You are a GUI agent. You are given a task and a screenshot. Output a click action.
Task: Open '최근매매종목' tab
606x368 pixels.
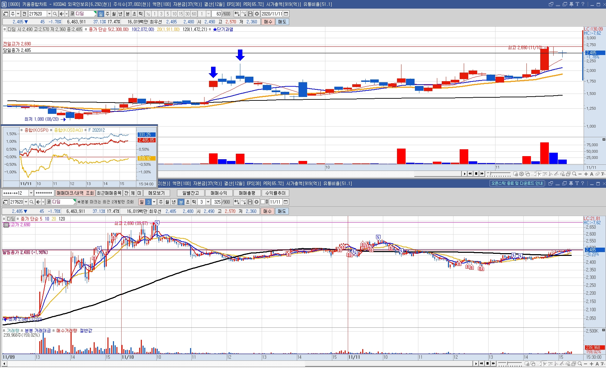(109, 193)
